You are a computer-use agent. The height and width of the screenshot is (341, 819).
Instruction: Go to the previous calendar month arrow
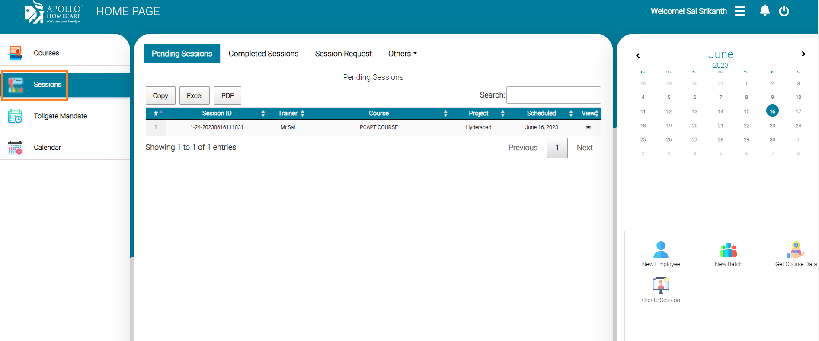638,56
